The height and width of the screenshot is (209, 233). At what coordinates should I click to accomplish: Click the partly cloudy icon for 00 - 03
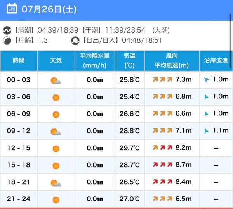tap(56, 81)
